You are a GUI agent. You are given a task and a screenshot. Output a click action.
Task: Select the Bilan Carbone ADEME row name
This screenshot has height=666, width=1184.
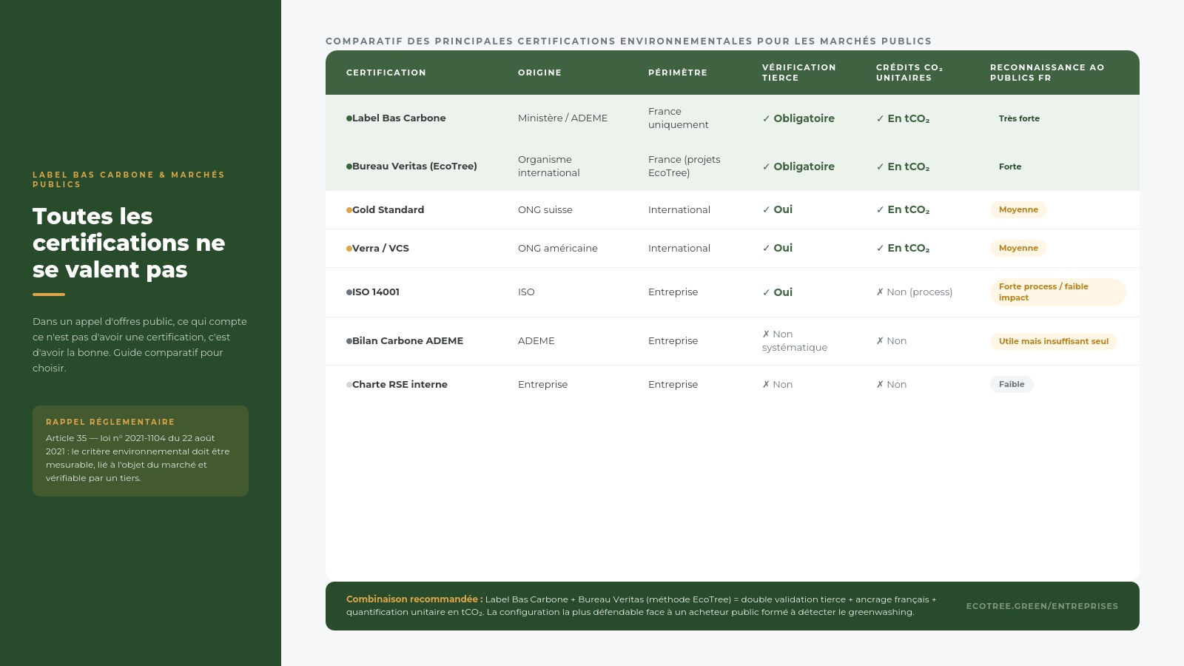click(408, 341)
